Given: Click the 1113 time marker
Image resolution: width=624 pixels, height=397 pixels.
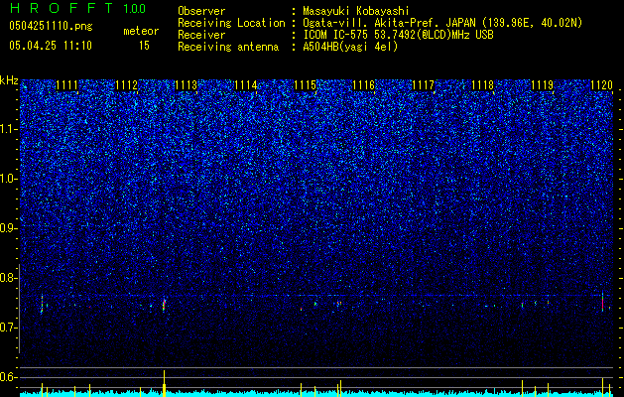Looking at the screenshot, I should (186, 84).
